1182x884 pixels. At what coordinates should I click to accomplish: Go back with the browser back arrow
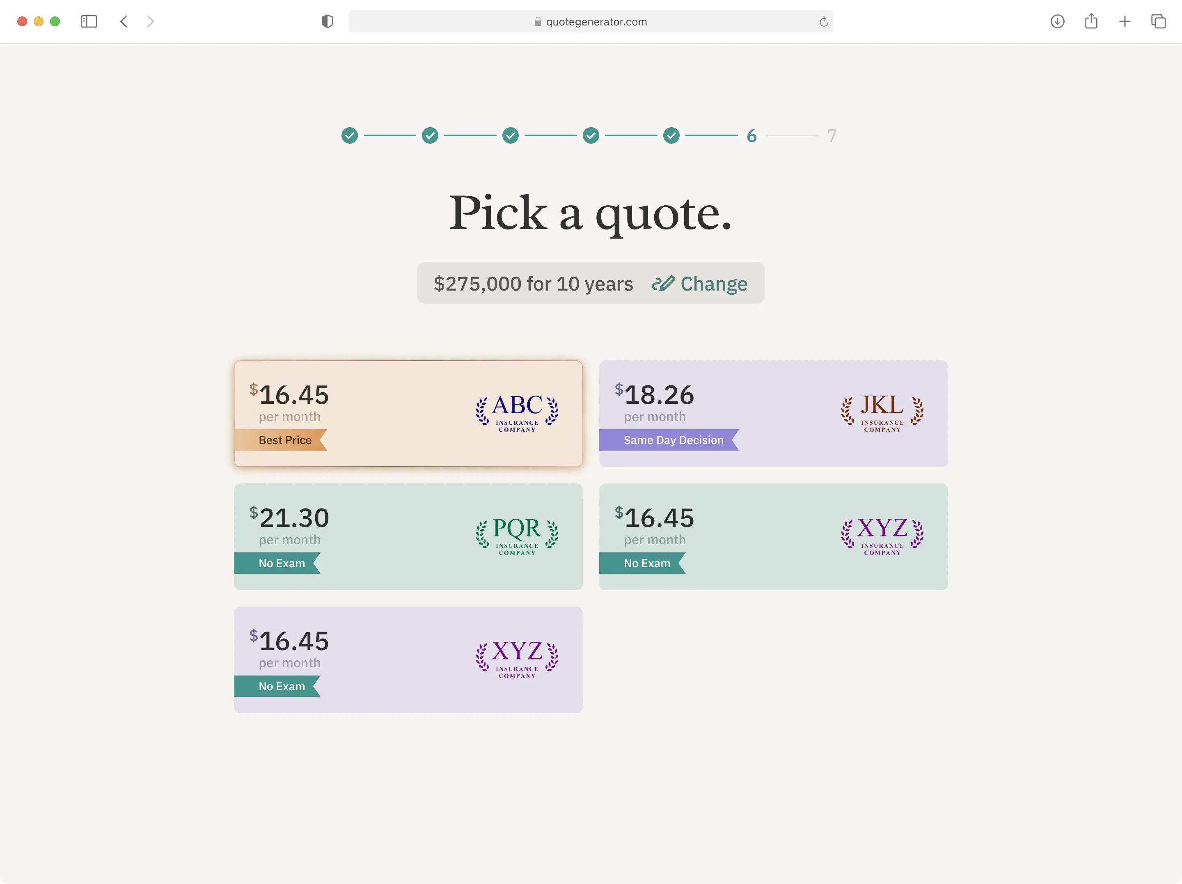coord(124,21)
